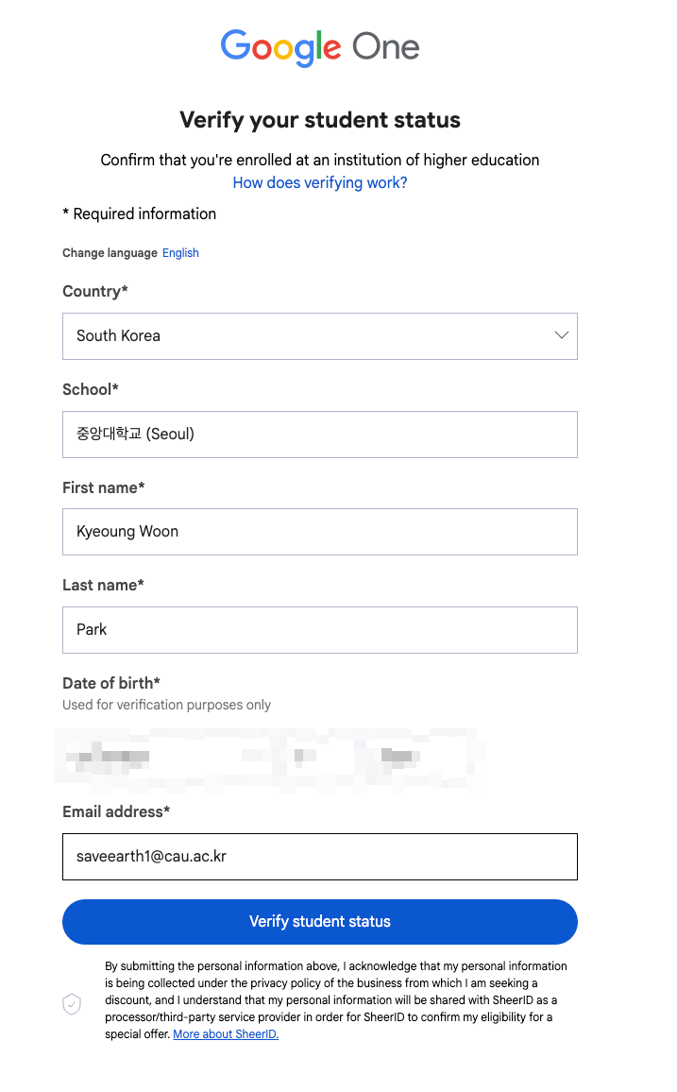The width and height of the screenshot is (677, 1092).
Task: Click the Email address input box
Action: 319,857
